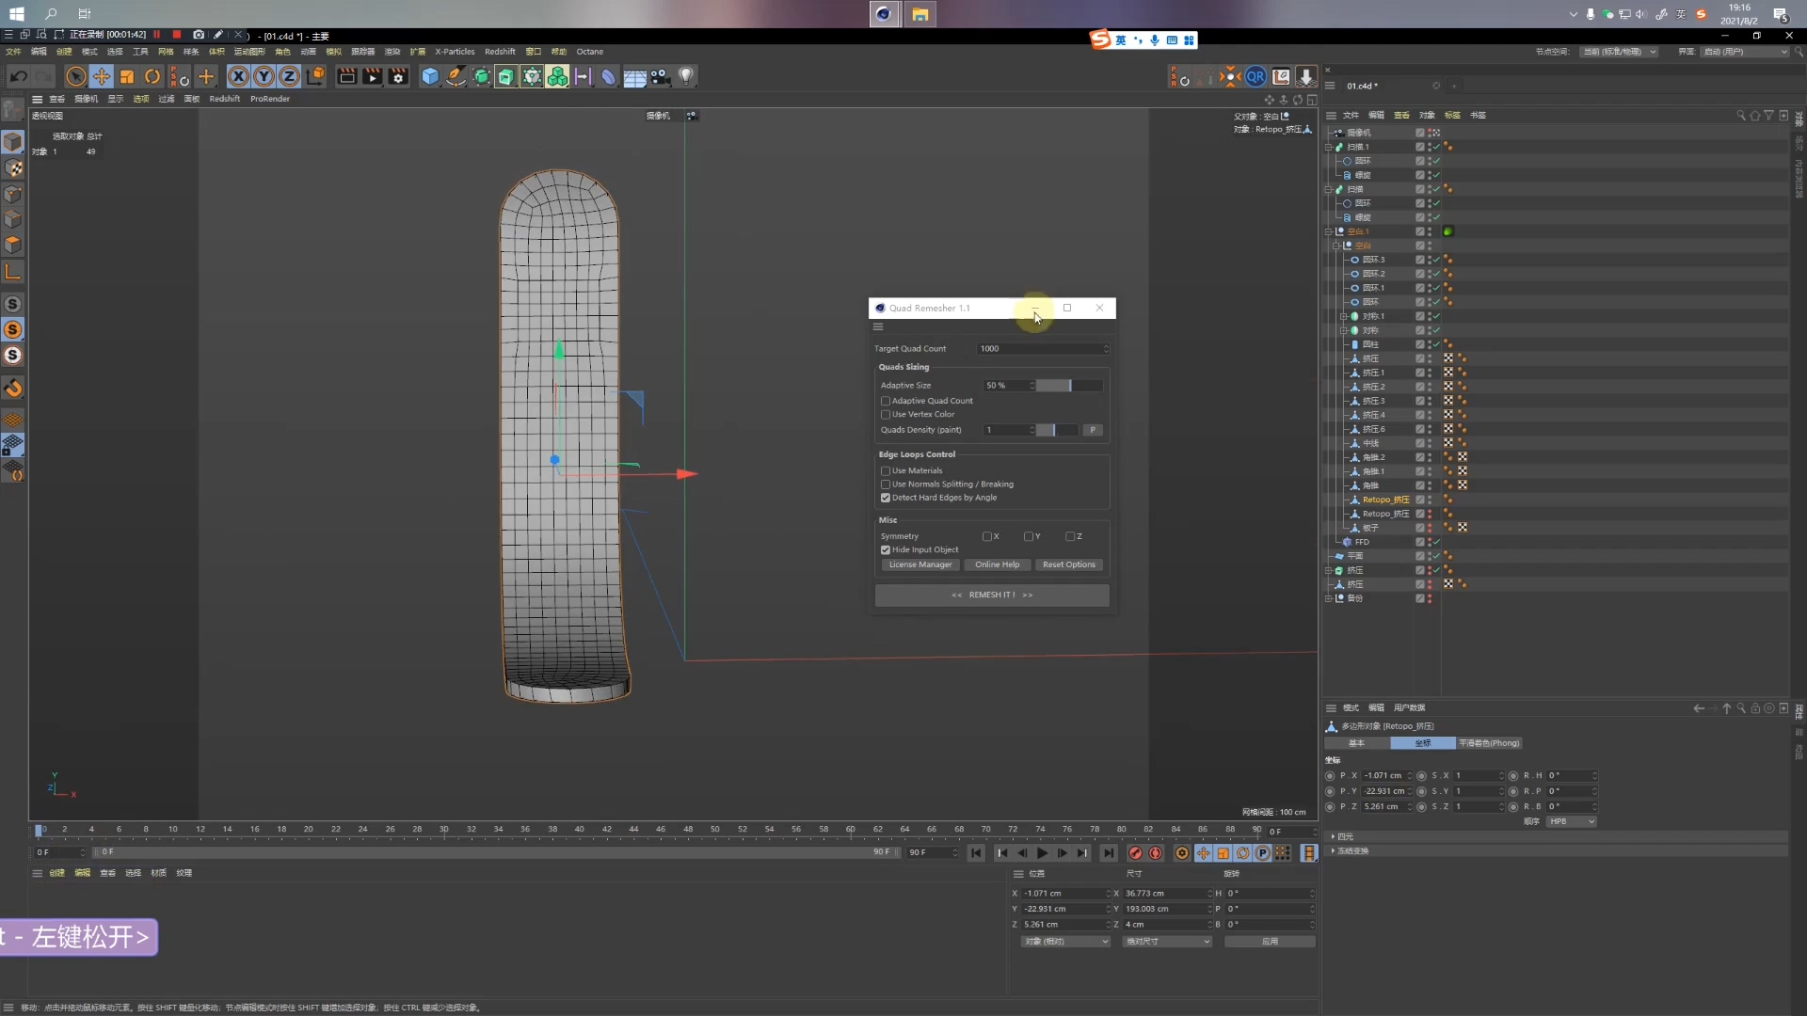Toggle Hide Input Object checkbox

pyautogui.click(x=886, y=550)
